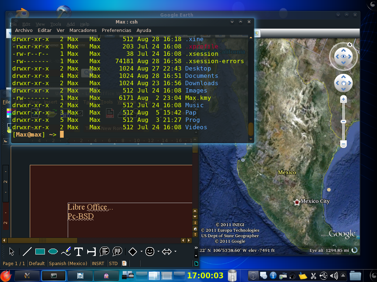Viewport: 377px width, 282px height.
Task: Reset north with the N compass marker
Action: click(x=350, y=44)
